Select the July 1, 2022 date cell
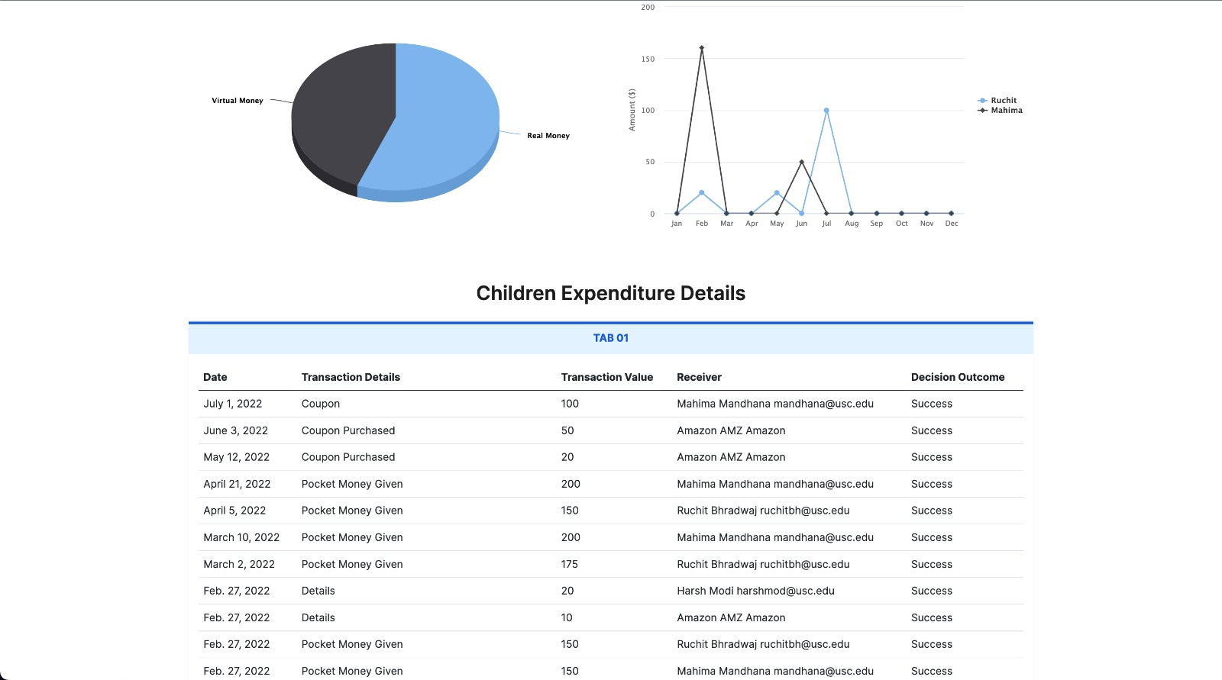Image resolution: width=1222 pixels, height=680 pixels. (x=233, y=404)
